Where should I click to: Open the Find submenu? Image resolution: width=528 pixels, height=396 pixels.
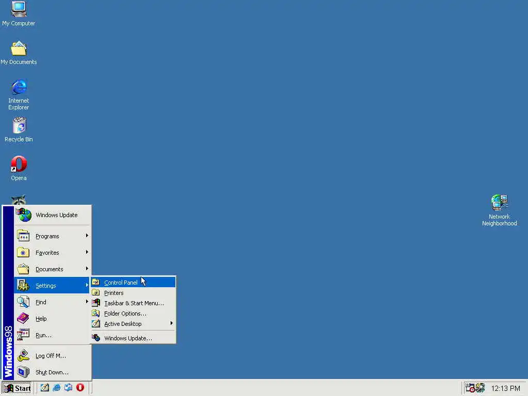click(53, 302)
